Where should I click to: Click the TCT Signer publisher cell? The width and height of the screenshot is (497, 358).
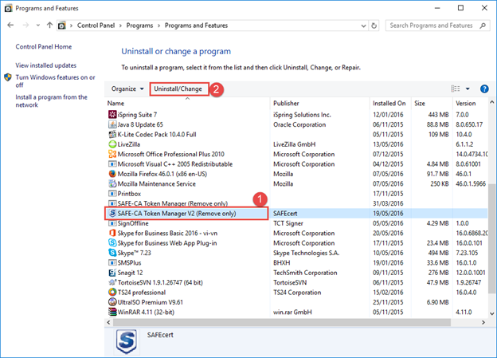[288, 223]
